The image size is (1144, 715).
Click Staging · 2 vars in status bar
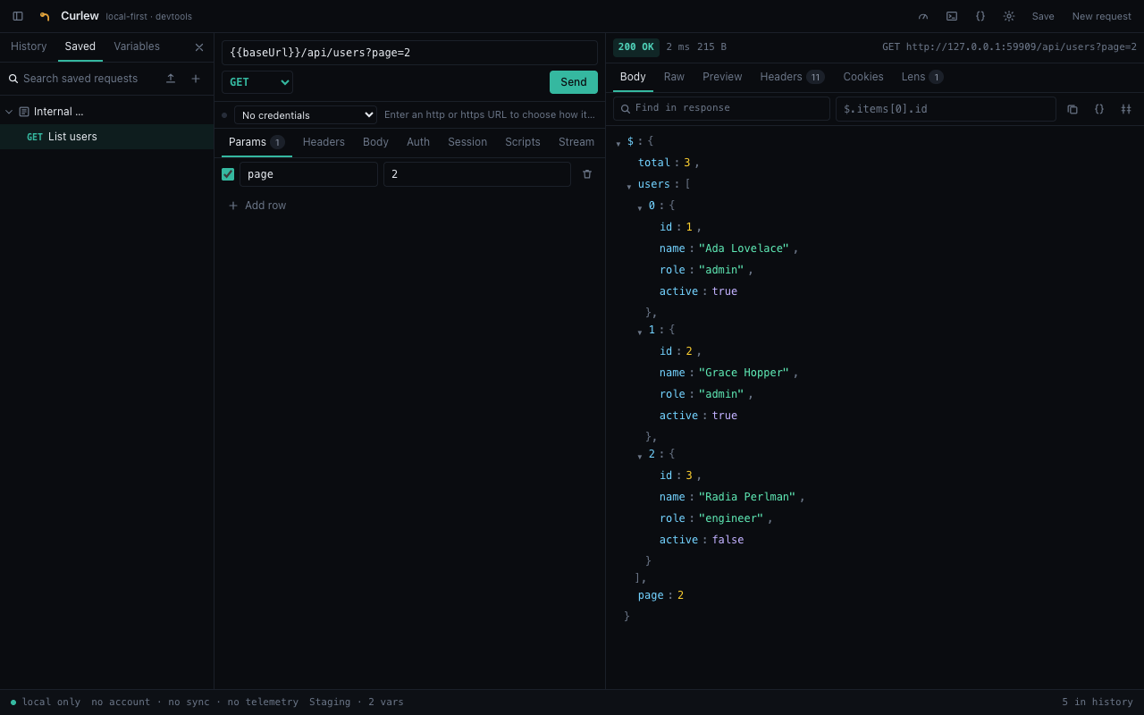(x=357, y=702)
